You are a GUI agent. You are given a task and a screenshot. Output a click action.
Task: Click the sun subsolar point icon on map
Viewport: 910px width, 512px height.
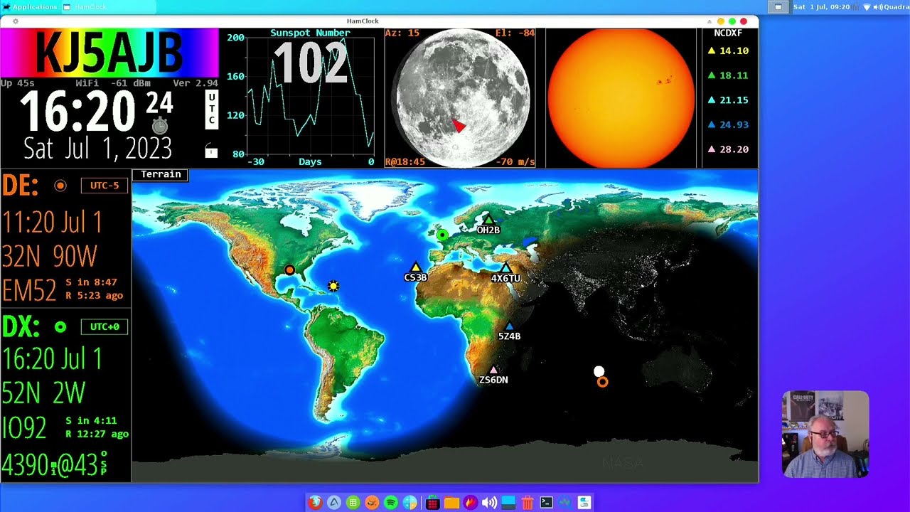(333, 286)
